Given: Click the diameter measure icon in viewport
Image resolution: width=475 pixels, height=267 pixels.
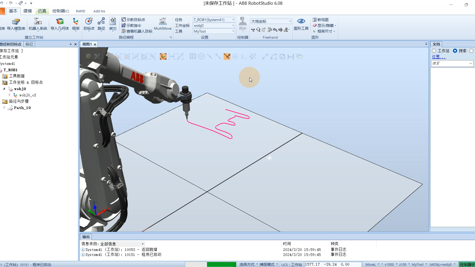Looking at the screenshot, I should tap(282, 56).
